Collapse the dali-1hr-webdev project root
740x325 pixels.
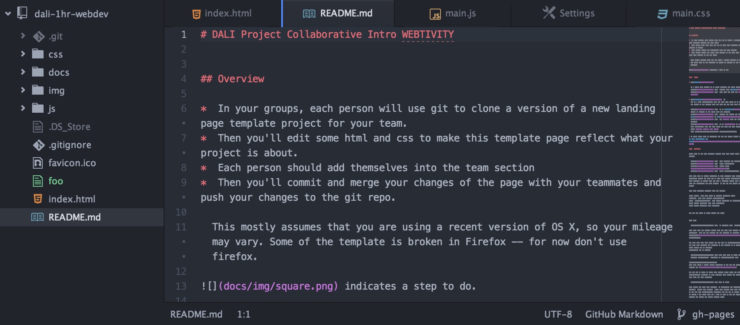tap(8, 14)
